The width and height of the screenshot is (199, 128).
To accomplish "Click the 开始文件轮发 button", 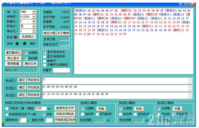I will pyautogui.click(x=65, y=114).
